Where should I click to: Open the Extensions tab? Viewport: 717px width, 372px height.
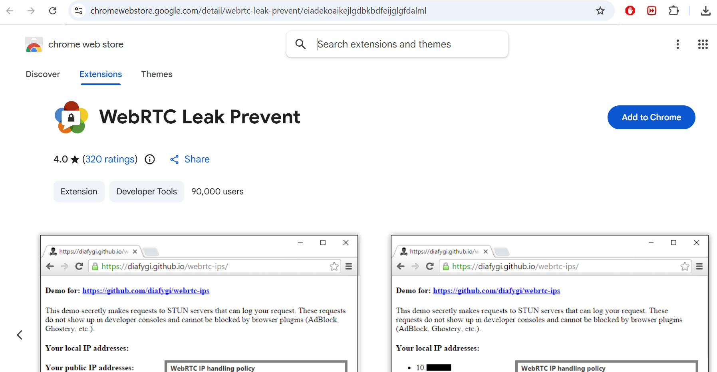click(x=101, y=74)
